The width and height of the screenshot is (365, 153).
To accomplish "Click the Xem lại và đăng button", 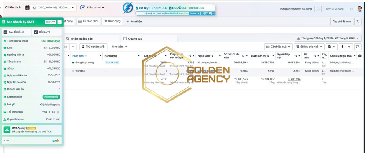I will [334, 9].
